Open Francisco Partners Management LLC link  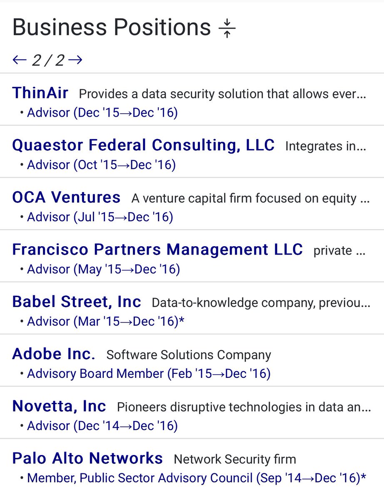157,249
